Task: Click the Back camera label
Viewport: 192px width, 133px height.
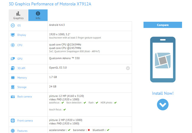Action: pyautogui.click(x=25, y=97)
